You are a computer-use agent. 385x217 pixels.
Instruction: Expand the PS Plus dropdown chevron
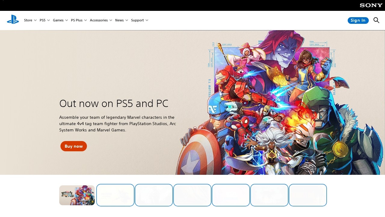point(85,20)
